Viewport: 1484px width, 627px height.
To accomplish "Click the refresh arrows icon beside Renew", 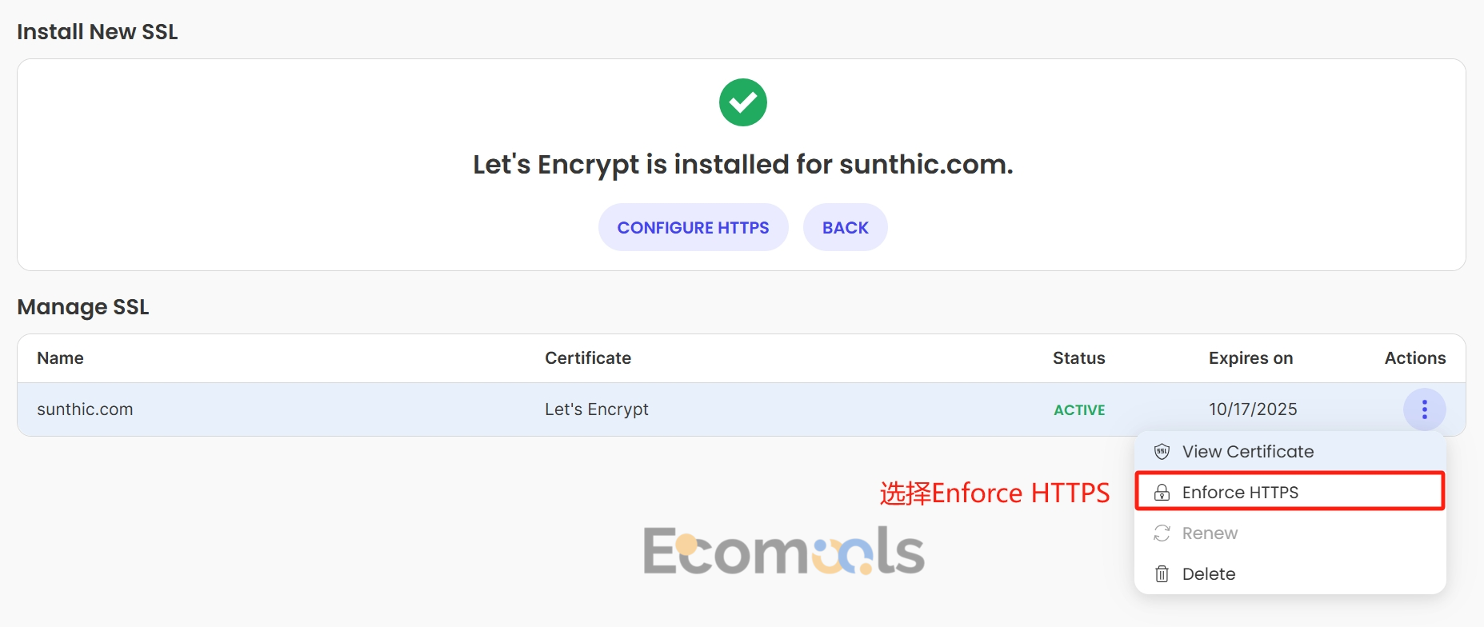I will [1162, 533].
